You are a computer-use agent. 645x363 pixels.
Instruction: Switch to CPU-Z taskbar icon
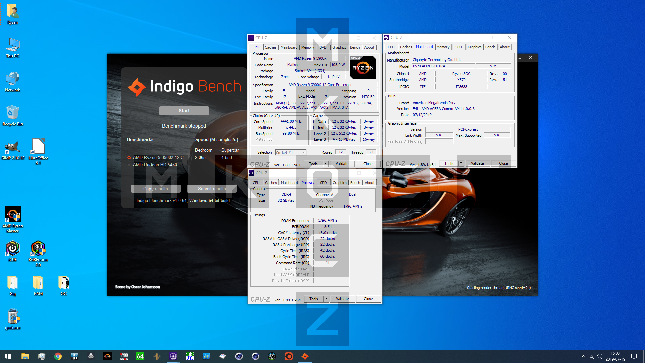click(x=173, y=356)
